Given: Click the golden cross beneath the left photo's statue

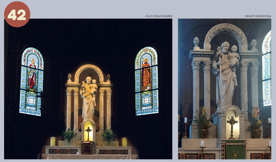Looking at the screenshot, I should [89, 133].
